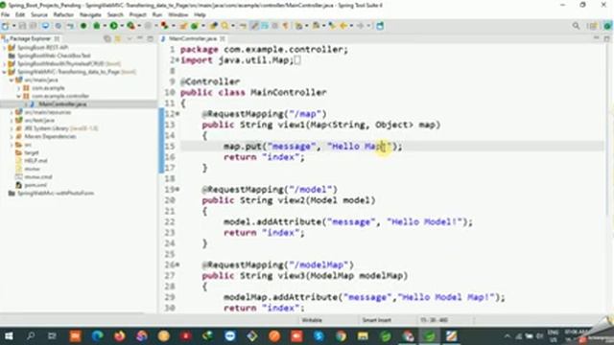Image resolution: width=614 pixels, height=345 pixels.
Task: Expand the JRE System Library node
Action: click(12, 128)
